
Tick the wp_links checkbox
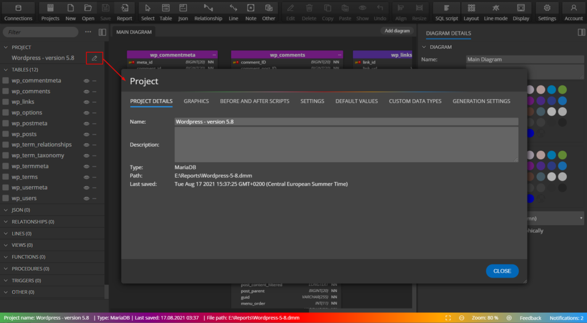coord(6,102)
